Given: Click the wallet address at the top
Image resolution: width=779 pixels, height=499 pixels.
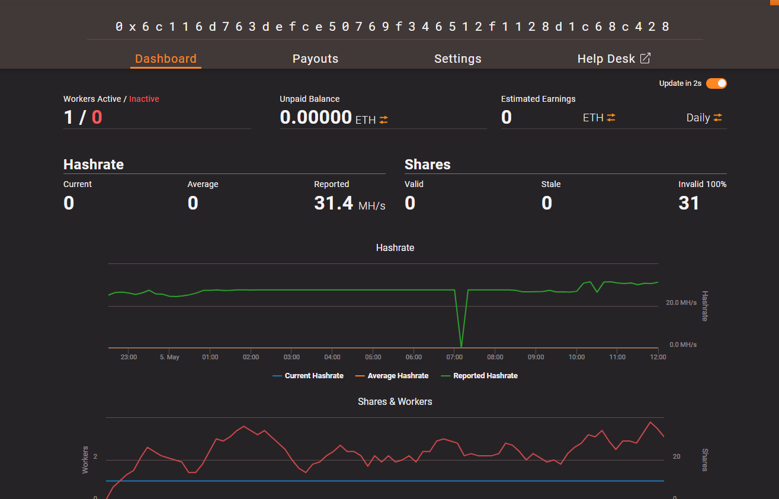Looking at the screenshot, I should (393, 27).
